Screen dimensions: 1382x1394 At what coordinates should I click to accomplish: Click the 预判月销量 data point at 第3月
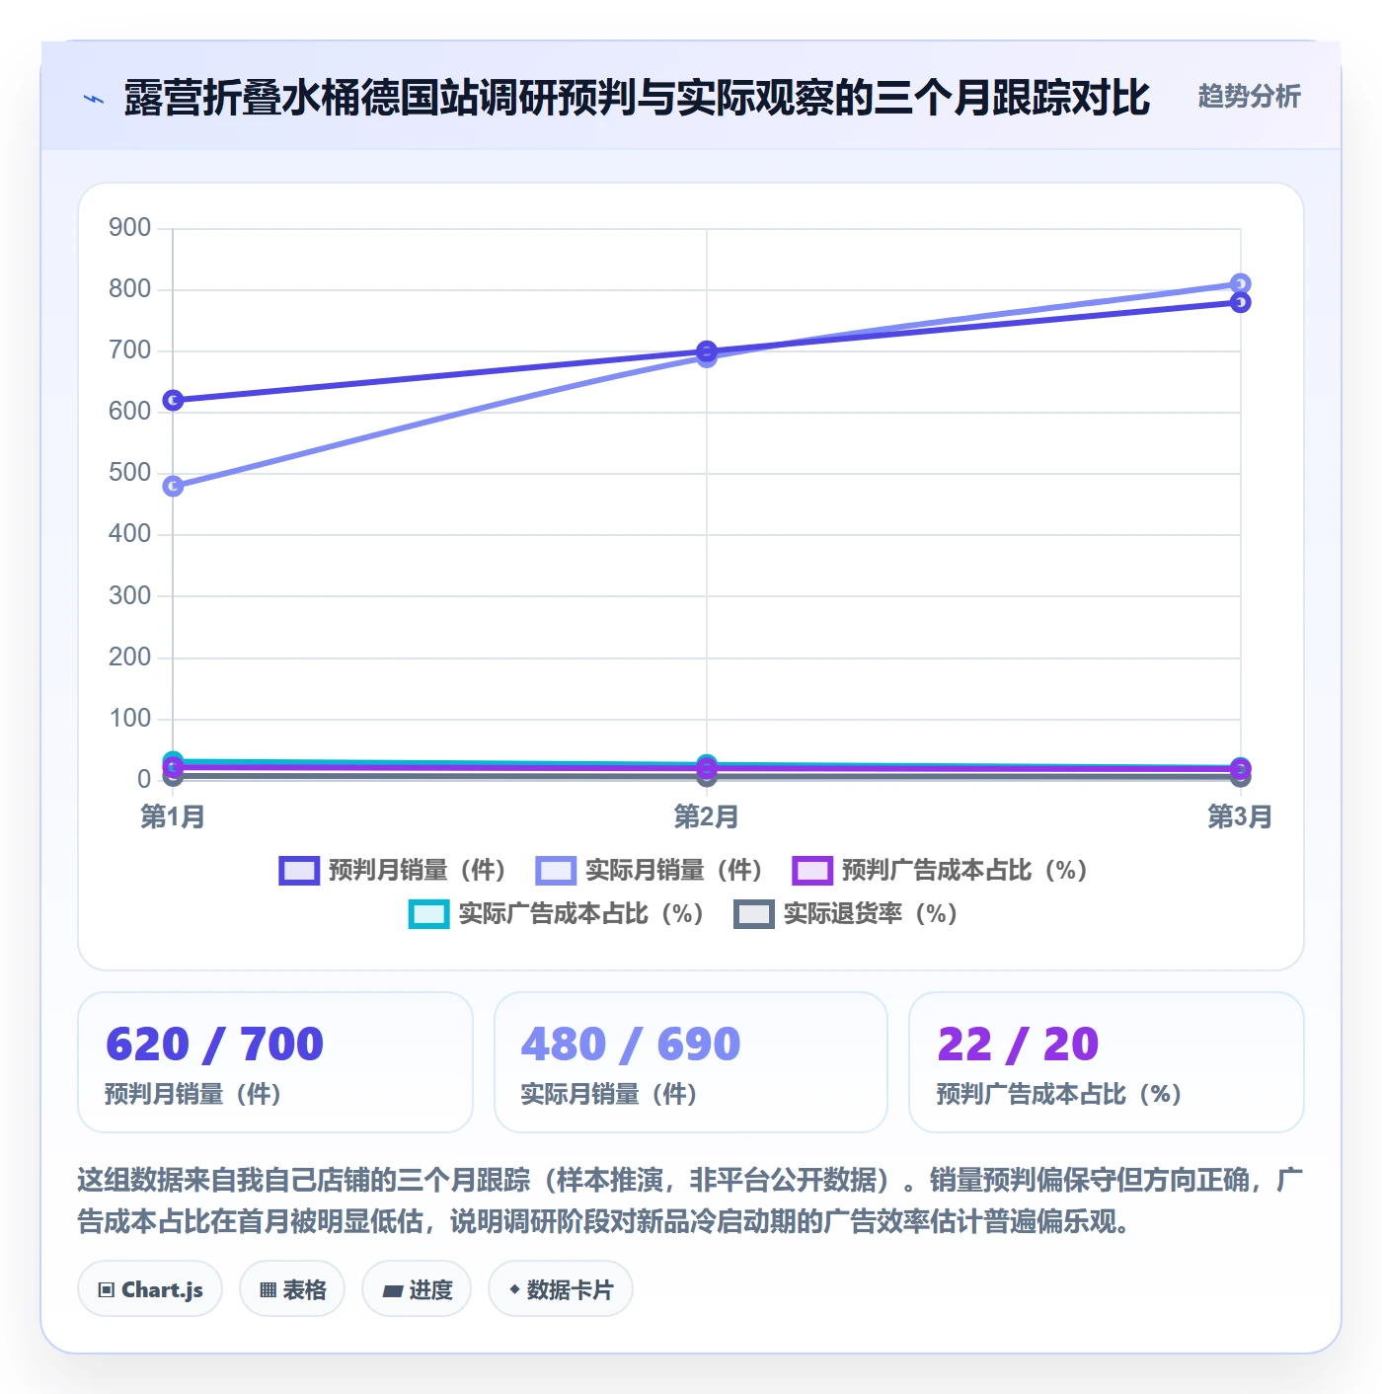[1241, 302]
